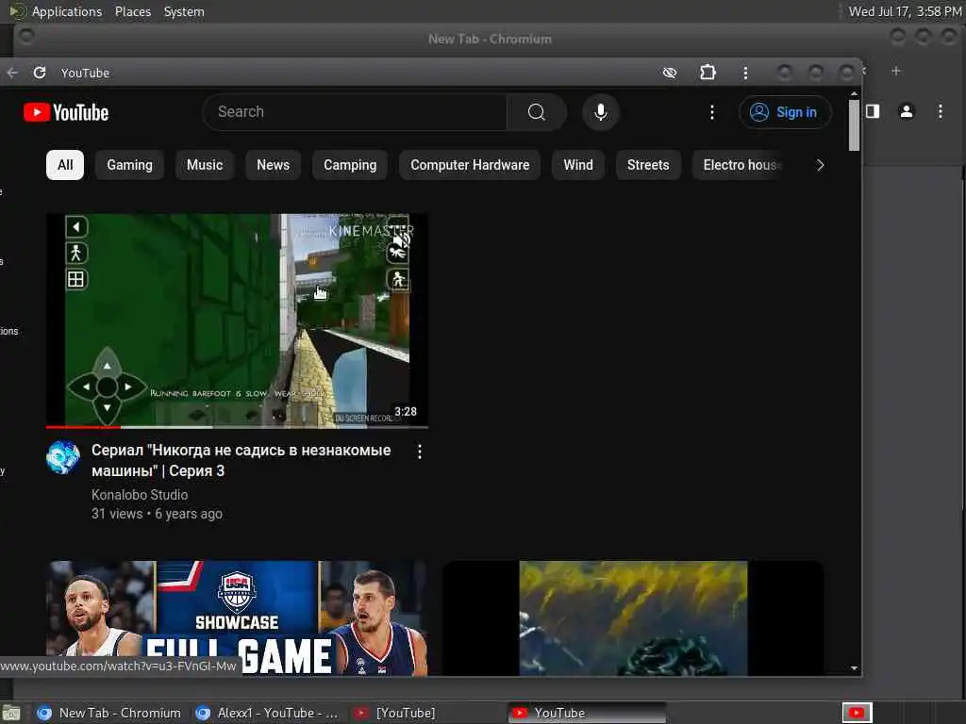Open the extensions puzzle icon
The width and height of the screenshot is (966, 724).
tap(708, 73)
